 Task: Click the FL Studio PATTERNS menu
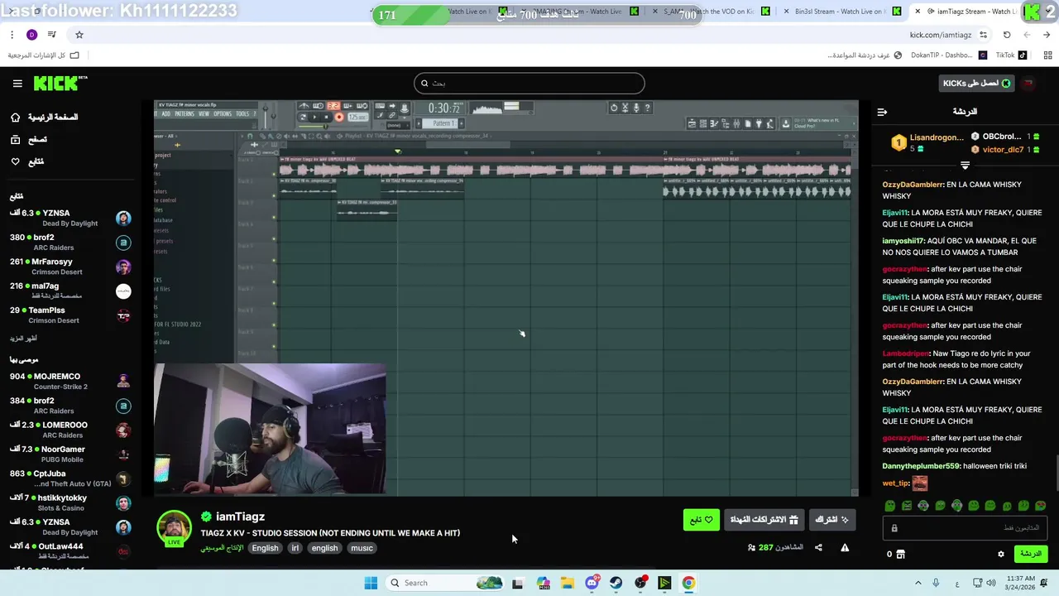pyautogui.click(x=184, y=114)
